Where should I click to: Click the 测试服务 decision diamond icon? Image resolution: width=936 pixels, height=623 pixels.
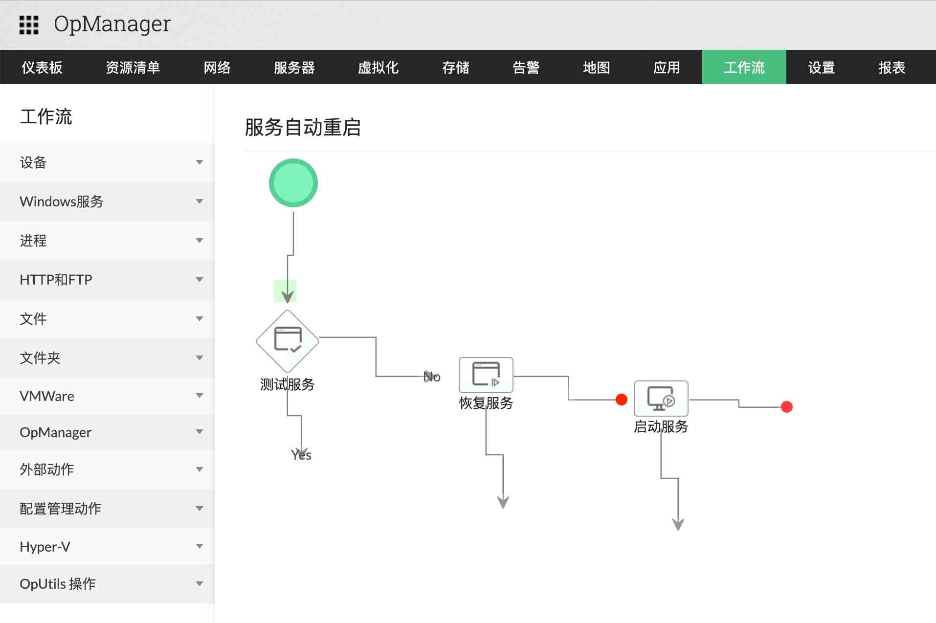click(x=287, y=340)
